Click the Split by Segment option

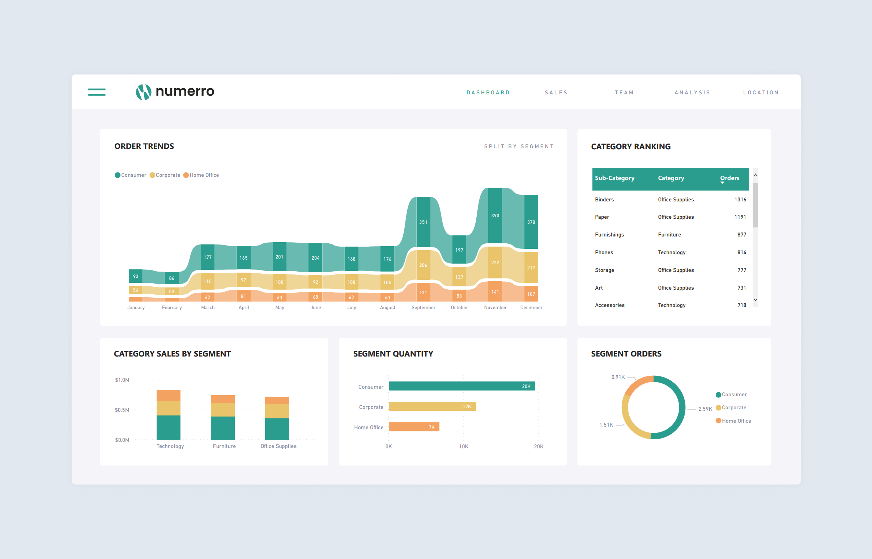(519, 146)
